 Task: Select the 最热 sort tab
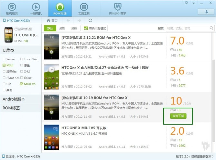74,28
